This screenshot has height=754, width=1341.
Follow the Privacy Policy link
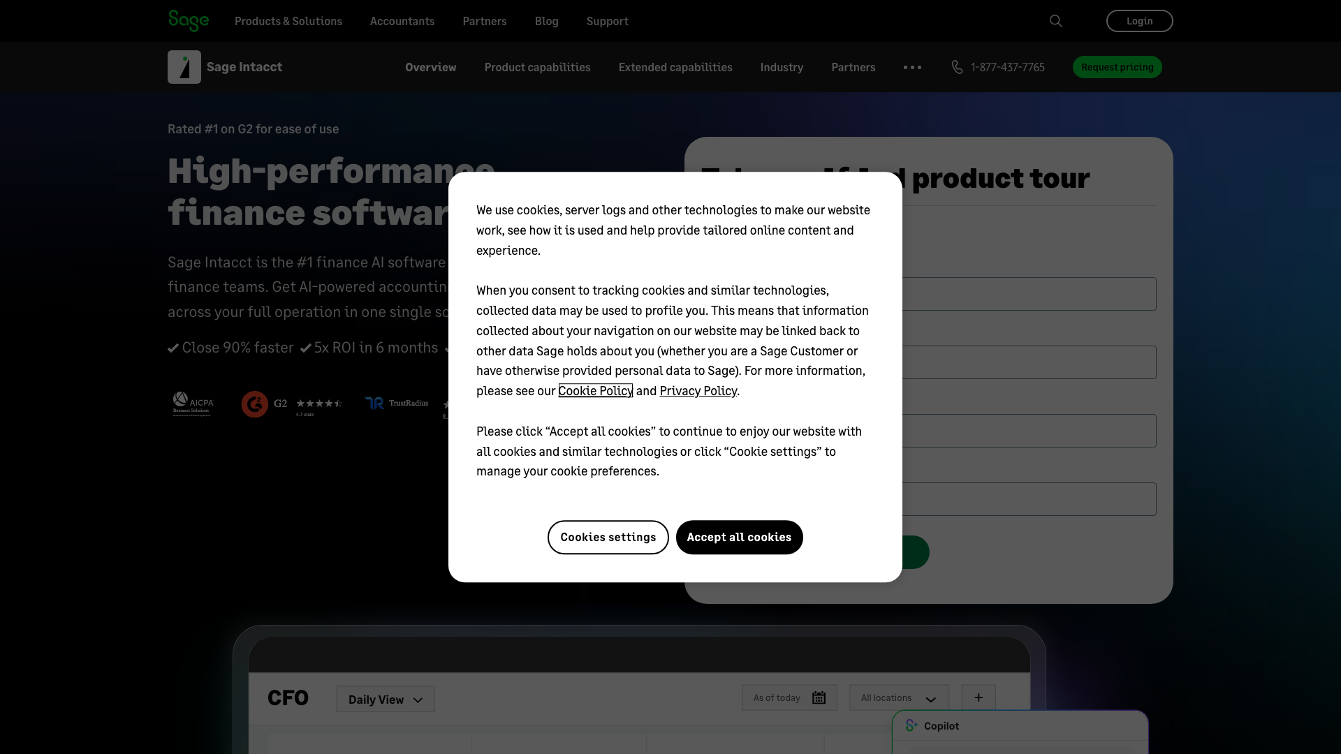(698, 391)
